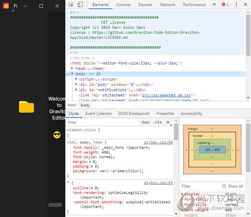Open the Accessibility subtab
Screen dimensions: 251x217
(192, 113)
